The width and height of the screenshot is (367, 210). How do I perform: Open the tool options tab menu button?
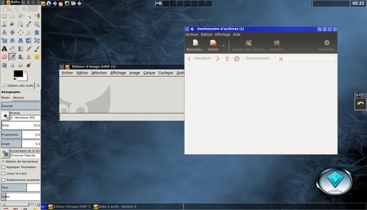tap(38, 86)
